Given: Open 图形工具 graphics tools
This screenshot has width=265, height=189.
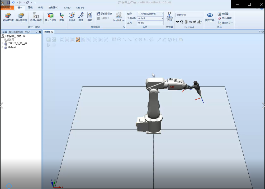Looking at the screenshot, I should point(210,17).
